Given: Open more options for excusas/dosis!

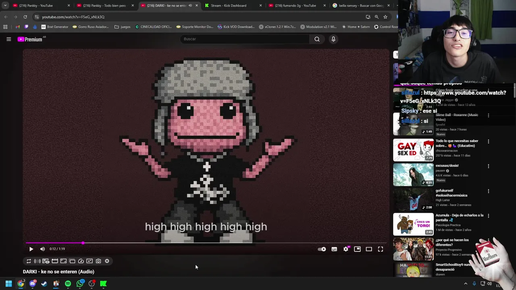Looking at the screenshot, I should (x=489, y=166).
